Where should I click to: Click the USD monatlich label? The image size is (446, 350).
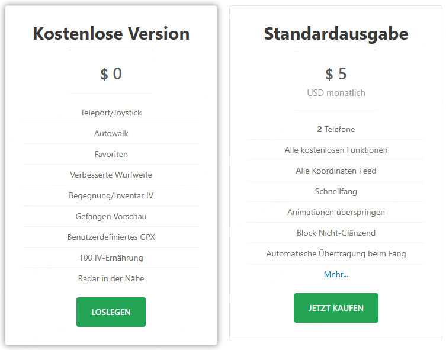336,93
